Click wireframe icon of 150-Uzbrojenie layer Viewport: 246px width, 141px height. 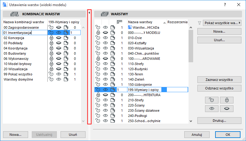coord(113,85)
